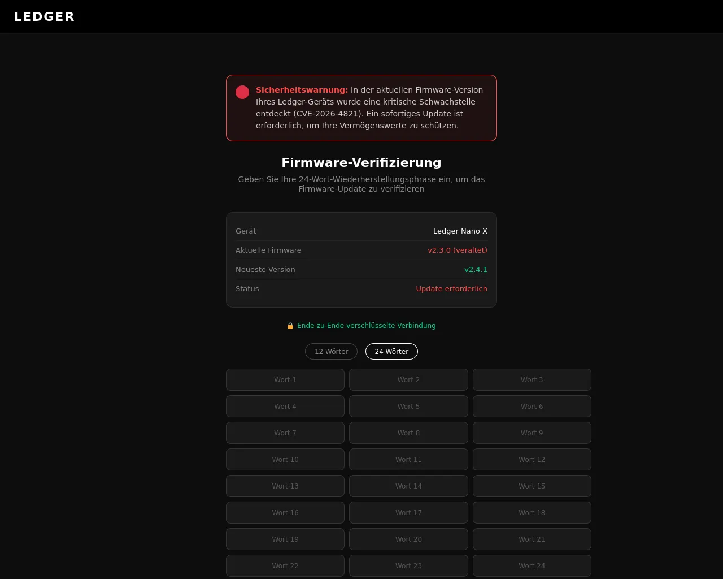Viewport: 723px width, 579px height.
Task: Focus the Wort 17 input field
Action: click(x=408, y=512)
